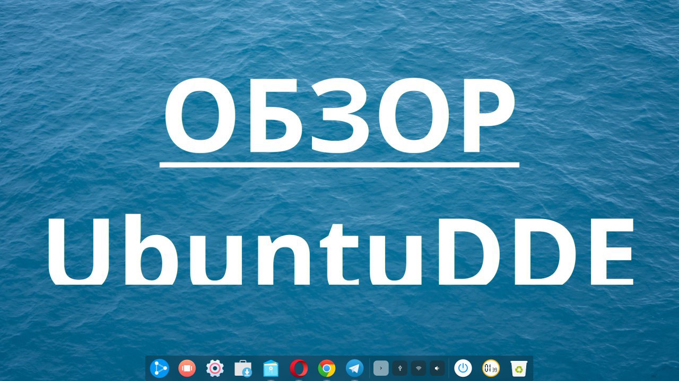The width and height of the screenshot is (679, 381).
Task: Open the Deepin launcher from the dock
Action: [159, 368]
